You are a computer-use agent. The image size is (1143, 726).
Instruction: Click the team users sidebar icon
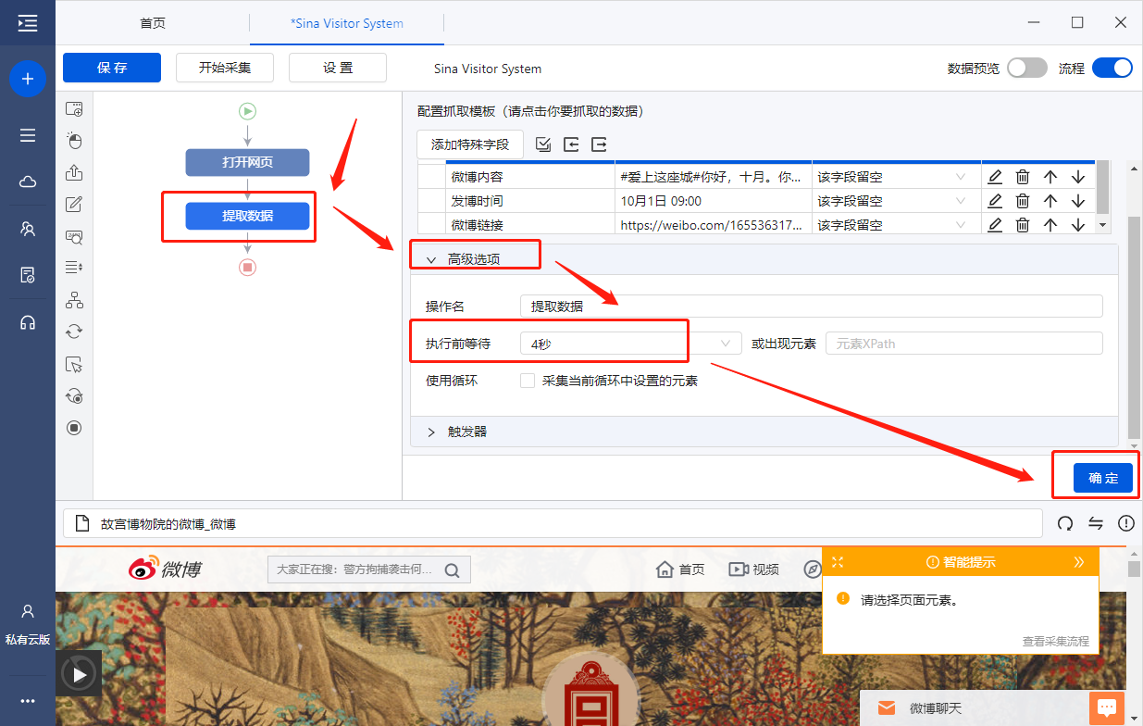coord(28,229)
